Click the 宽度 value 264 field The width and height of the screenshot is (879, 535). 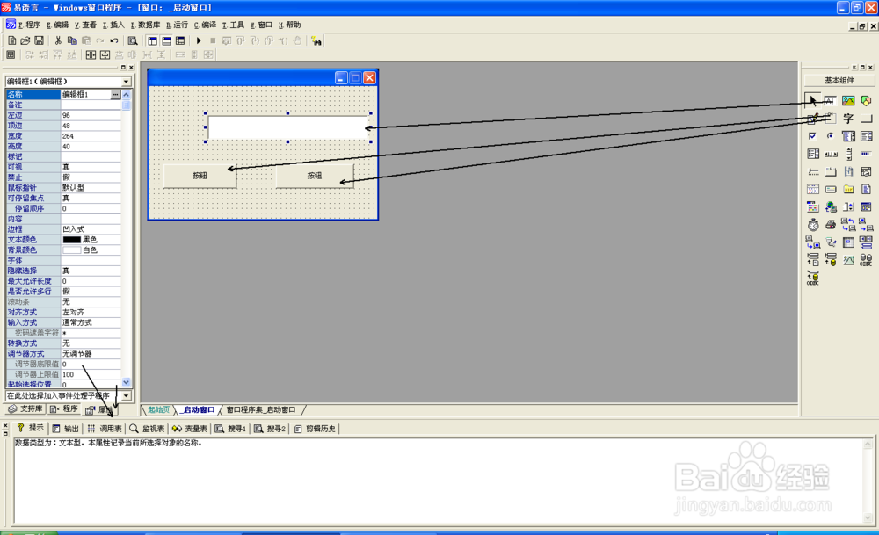(x=91, y=136)
